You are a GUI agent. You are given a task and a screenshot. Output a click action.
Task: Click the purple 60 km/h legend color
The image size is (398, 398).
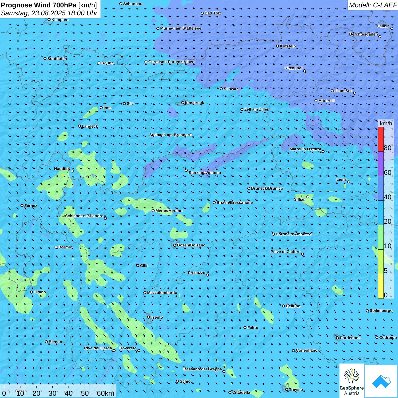(381, 164)
